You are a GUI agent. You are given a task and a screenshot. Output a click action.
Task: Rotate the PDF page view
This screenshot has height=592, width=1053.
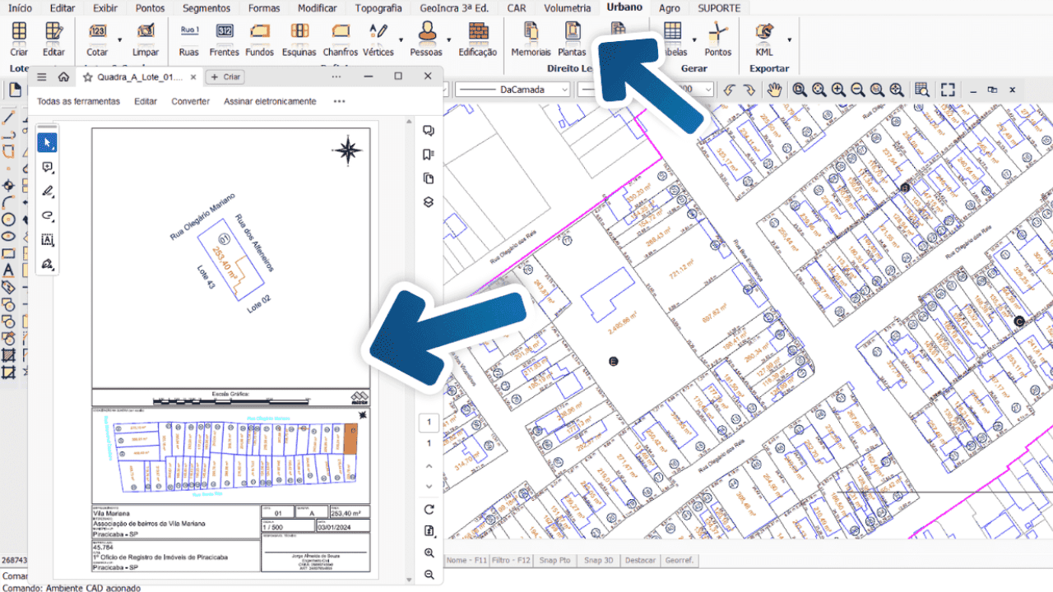429,510
